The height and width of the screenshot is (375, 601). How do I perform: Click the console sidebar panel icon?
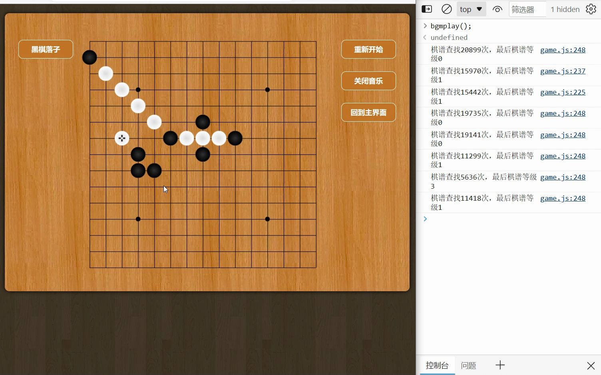click(426, 9)
